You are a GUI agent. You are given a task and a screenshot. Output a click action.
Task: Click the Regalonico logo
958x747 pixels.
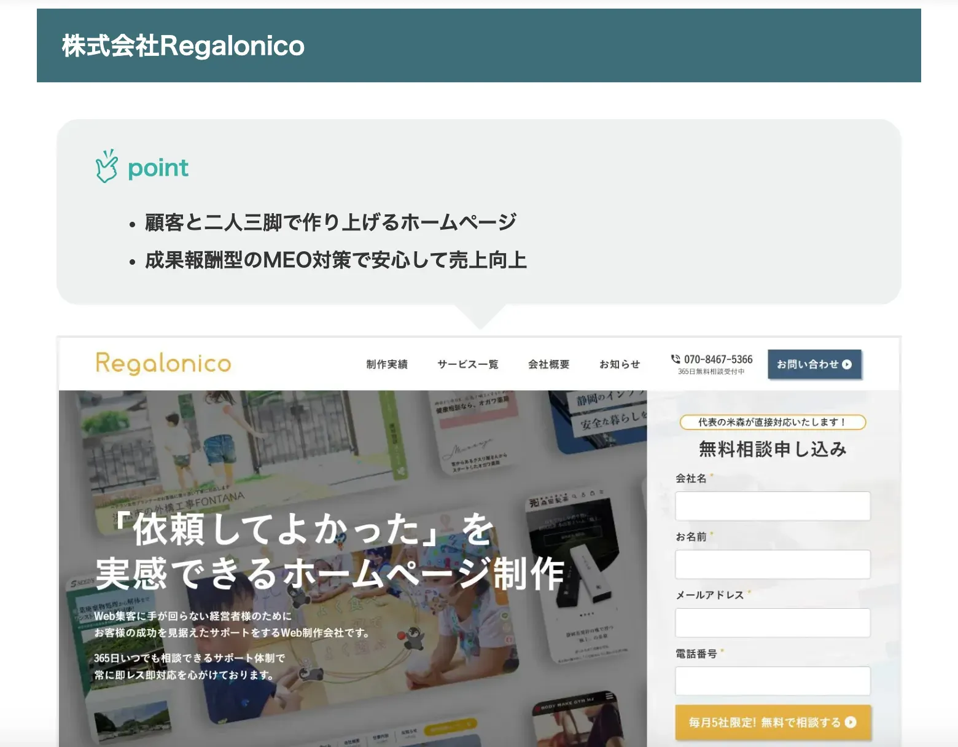pyautogui.click(x=163, y=363)
